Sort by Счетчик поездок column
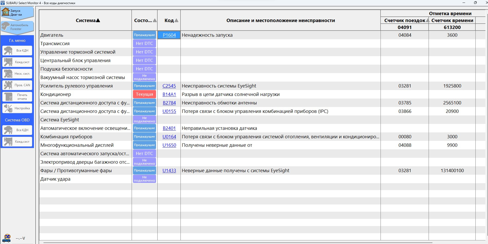488x244 pixels. [405, 21]
